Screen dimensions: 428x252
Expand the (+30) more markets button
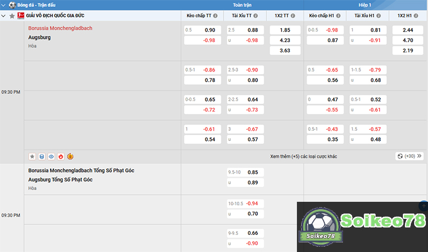click(x=410, y=156)
